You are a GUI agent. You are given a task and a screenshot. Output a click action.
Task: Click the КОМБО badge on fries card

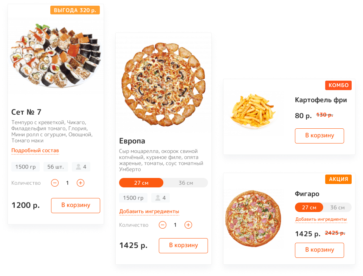point(338,85)
